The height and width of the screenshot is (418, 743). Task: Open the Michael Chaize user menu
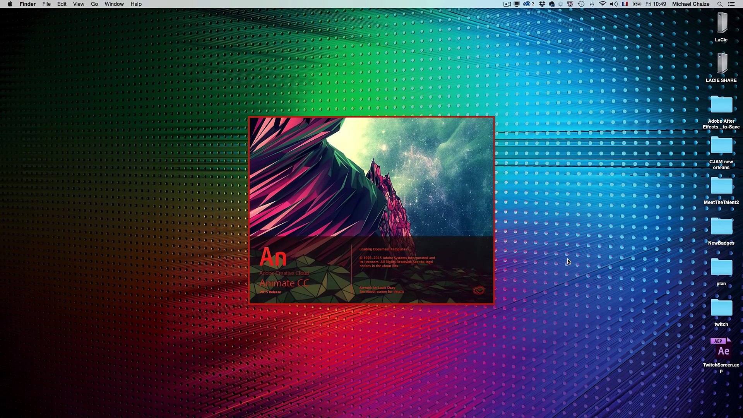coord(690,4)
